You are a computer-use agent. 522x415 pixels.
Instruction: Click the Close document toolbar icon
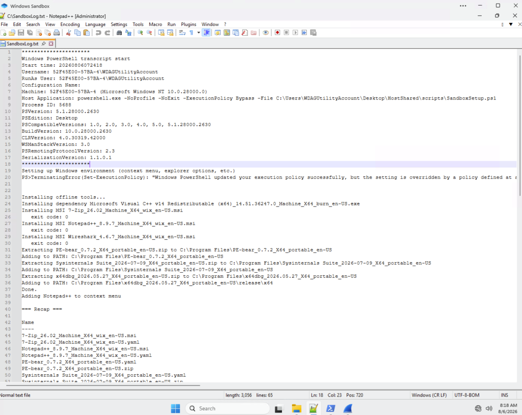pos(39,33)
